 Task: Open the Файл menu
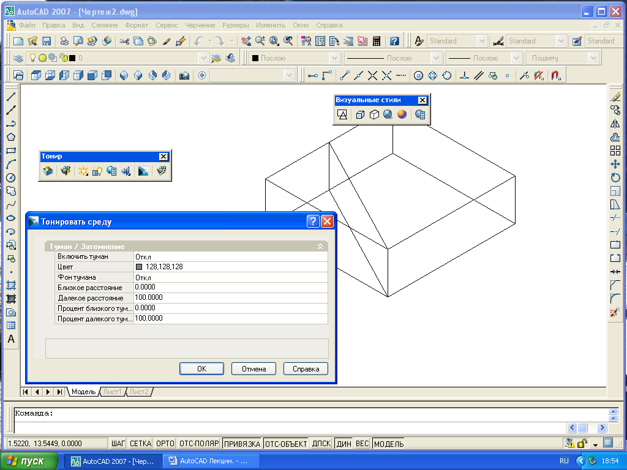point(27,25)
